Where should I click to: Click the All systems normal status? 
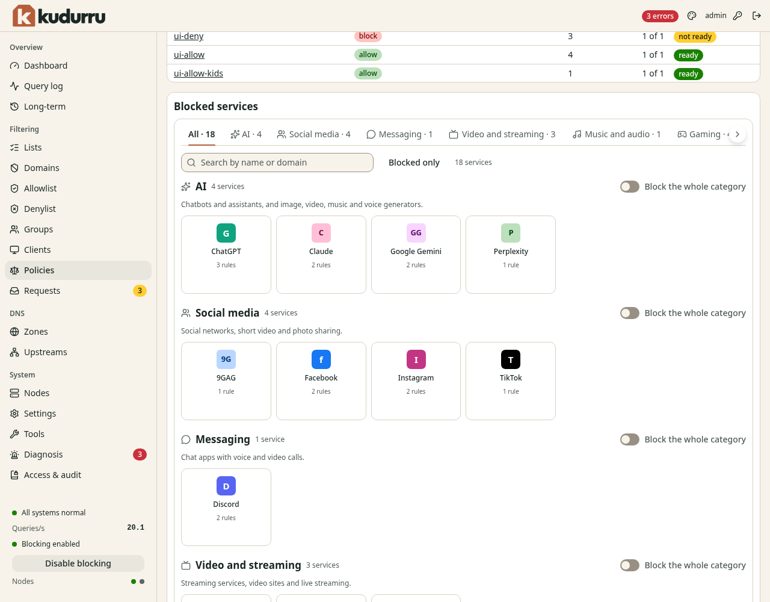49,513
